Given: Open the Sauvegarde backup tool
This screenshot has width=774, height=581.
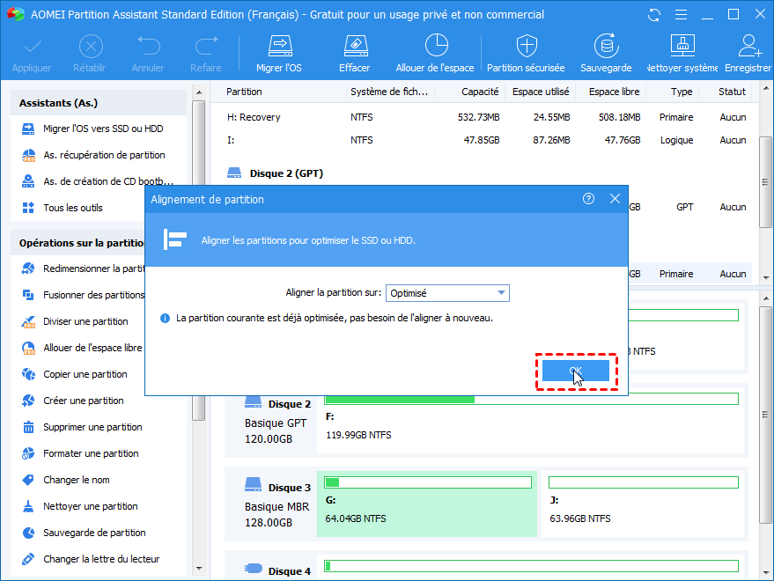Looking at the screenshot, I should point(606,54).
